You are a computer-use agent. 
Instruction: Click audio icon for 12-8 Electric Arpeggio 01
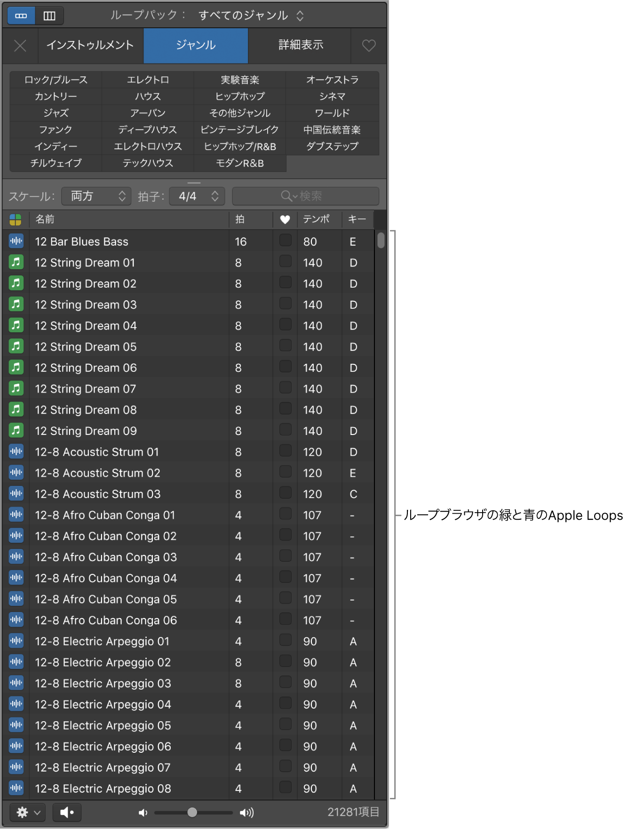pyautogui.click(x=16, y=641)
